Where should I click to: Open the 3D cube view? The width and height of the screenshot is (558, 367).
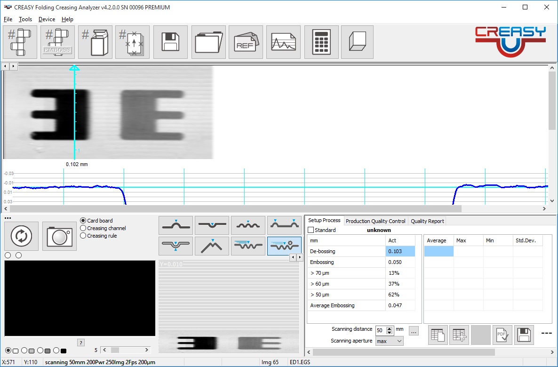pos(357,42)
